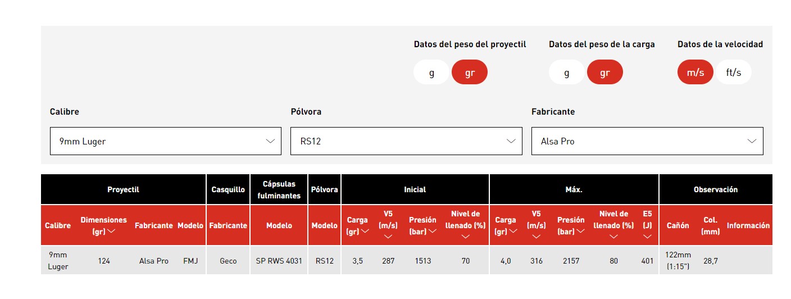The height and width of the screenshot is (299, 791).
Task: Open the Pólvora RS12 dropdown
Action: click(x=406, y=141)
